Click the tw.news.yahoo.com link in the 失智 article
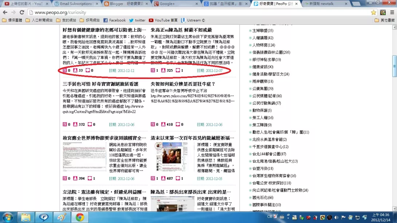The height and width of the screenshot is (223, 397). [192, 98]
